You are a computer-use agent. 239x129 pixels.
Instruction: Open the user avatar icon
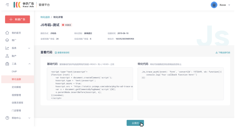214,5
